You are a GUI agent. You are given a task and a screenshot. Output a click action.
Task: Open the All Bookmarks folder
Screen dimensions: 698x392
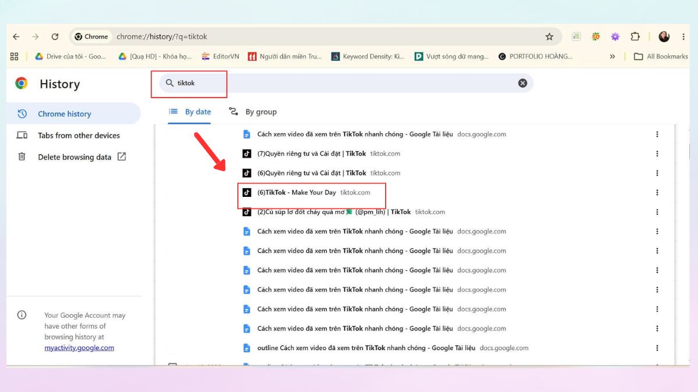pos(661,56)
